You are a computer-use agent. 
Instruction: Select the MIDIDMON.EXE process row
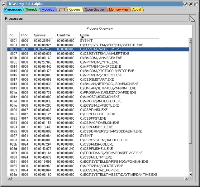(98, 97)
